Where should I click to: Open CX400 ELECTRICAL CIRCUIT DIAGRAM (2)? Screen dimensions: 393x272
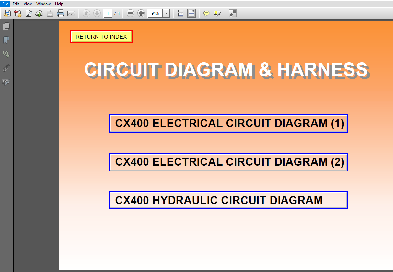228,162
